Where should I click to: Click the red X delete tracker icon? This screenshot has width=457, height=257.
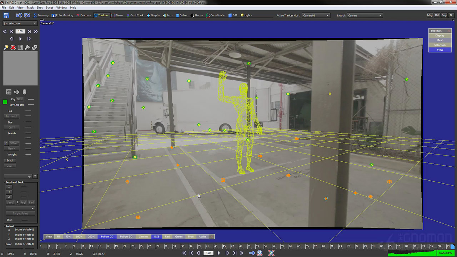[13, 47]
